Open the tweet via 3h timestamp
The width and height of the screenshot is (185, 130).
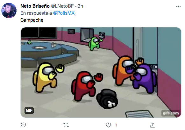pyautogui.click(x=80, y=6)
